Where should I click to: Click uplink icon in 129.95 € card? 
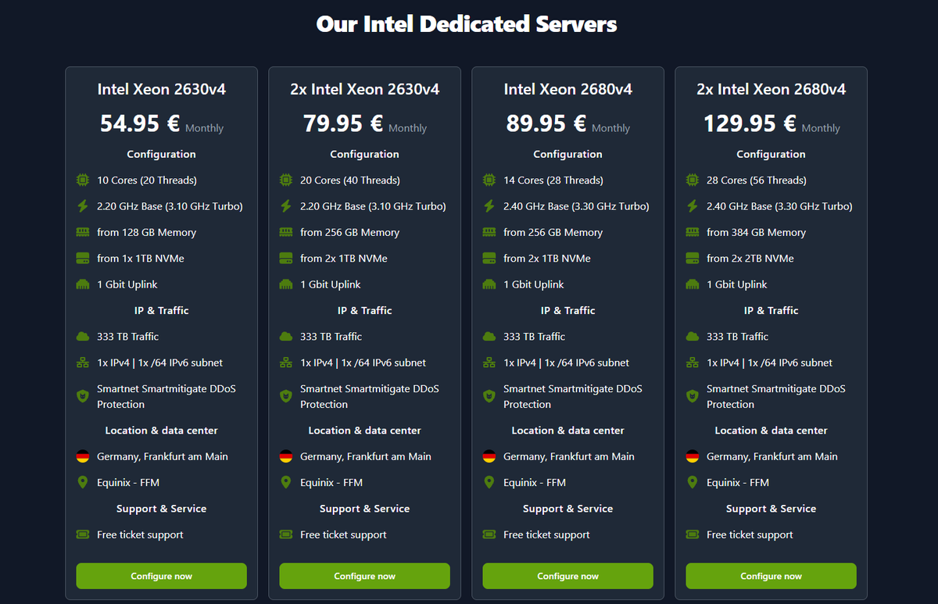[x=692, y=284]
